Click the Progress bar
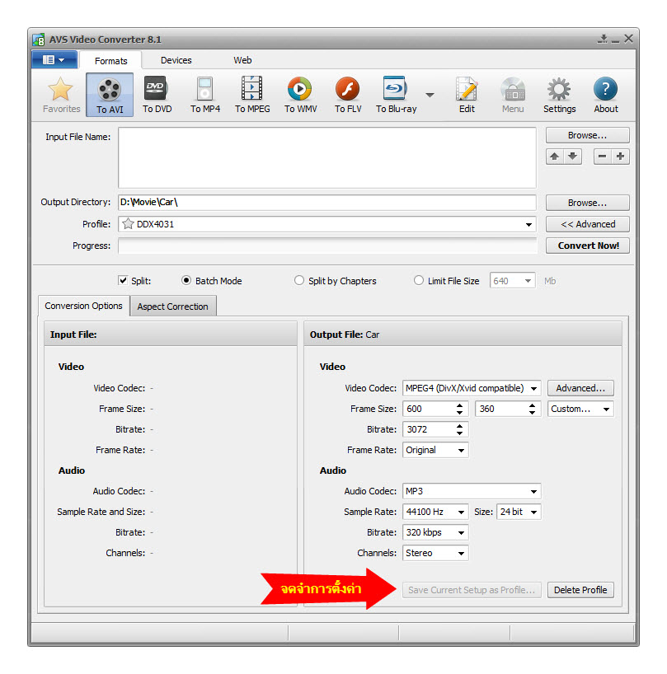The height and width of the screenshot is (674, 667). 327,246
